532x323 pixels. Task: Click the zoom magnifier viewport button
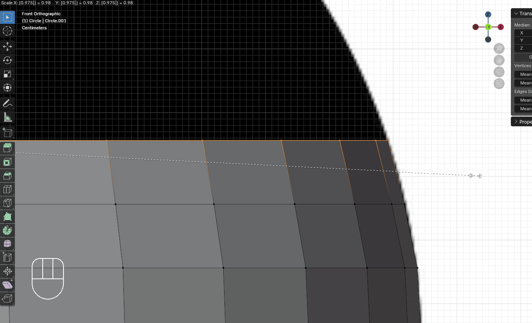coord(499,48)
